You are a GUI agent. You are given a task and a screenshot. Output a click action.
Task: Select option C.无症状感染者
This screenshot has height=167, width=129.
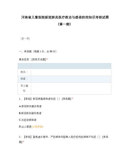click(28, 120)
